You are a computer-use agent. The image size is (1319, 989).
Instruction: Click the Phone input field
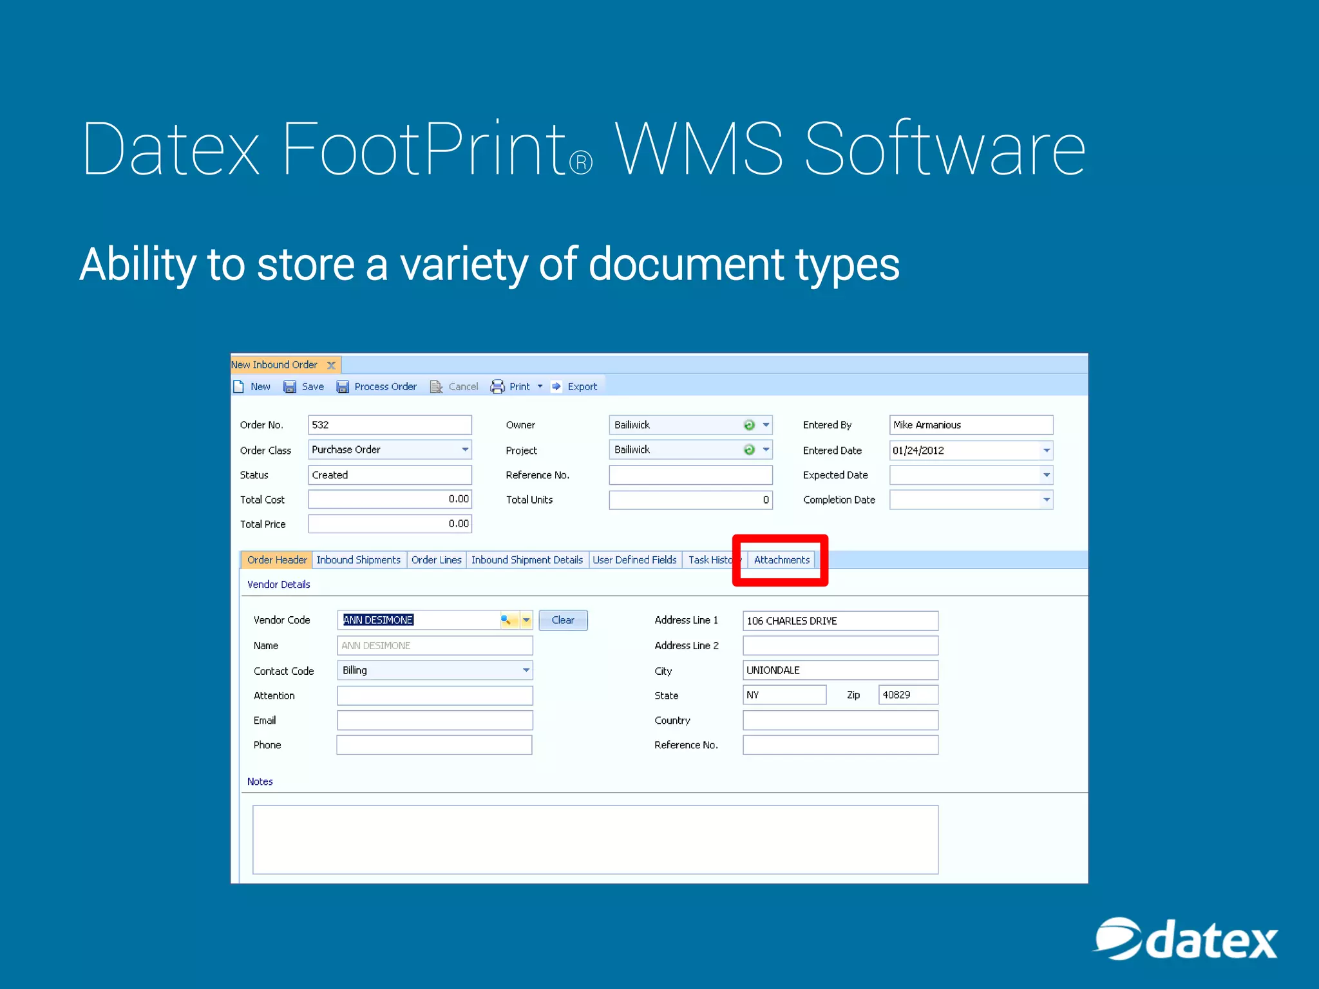tap(435, 745)
